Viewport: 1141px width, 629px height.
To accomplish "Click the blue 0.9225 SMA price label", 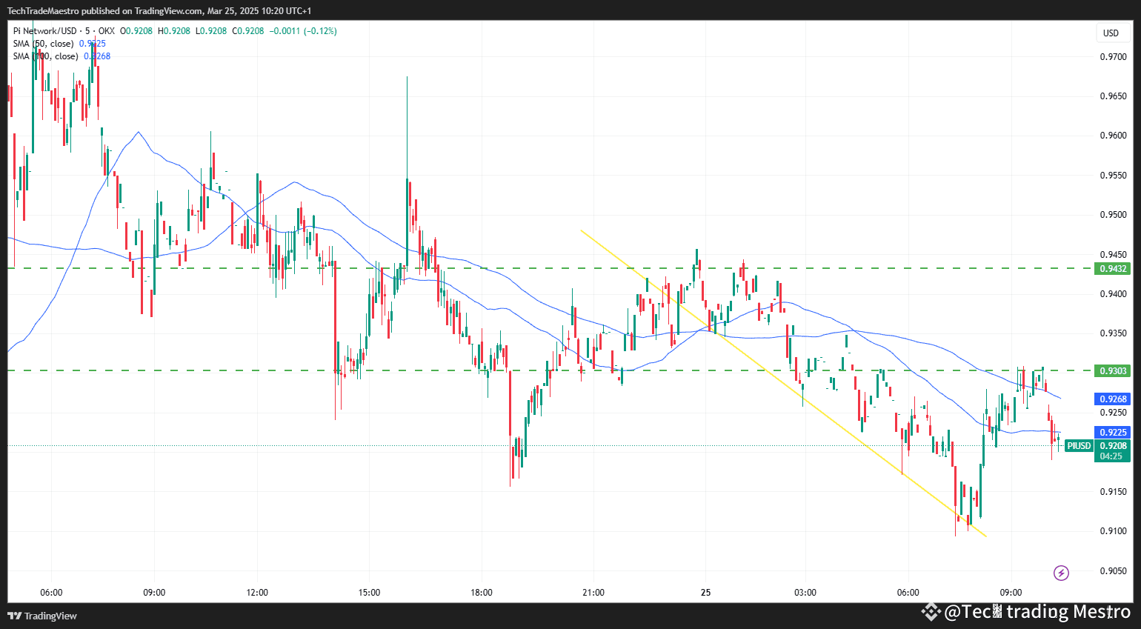I will 1113,433.
